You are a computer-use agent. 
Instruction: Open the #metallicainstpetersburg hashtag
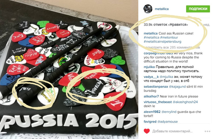[162, 41]
